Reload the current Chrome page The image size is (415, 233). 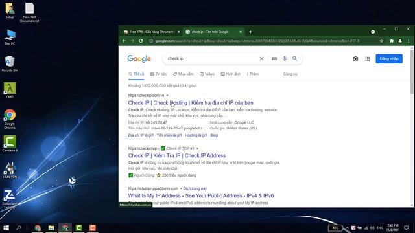pyautogui.click(x=141, y=41)
